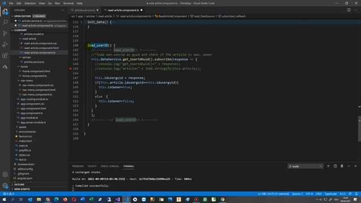Switch to articles.service.ts editor tab
361x203 pixels.
(85, 10)
